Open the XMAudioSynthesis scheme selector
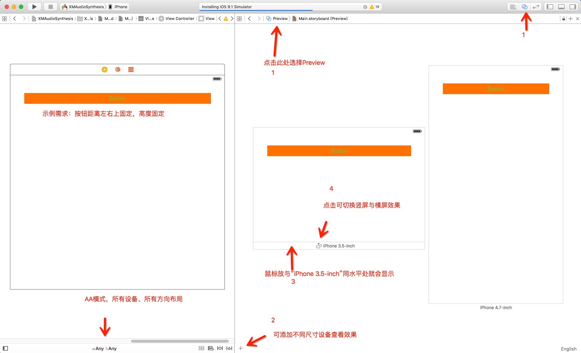This screenshot has width=581, height=353. coord(84,7)
